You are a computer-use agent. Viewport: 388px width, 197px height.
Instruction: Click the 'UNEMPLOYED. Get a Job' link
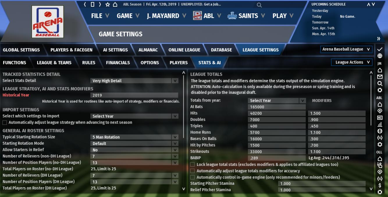(201, 4)
